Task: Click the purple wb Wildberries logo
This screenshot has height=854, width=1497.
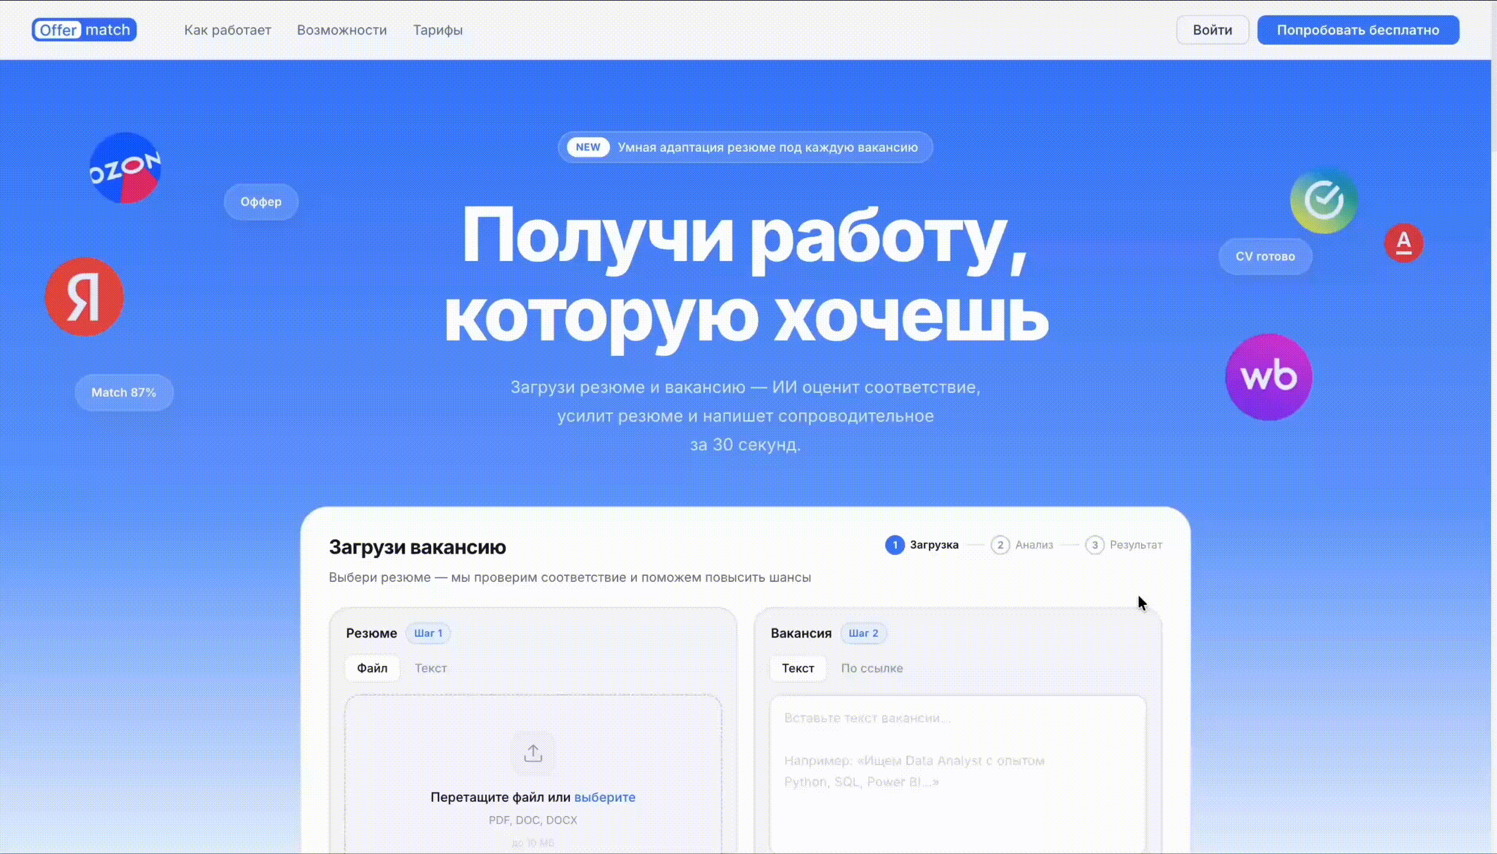Action: click(1269, 377)
